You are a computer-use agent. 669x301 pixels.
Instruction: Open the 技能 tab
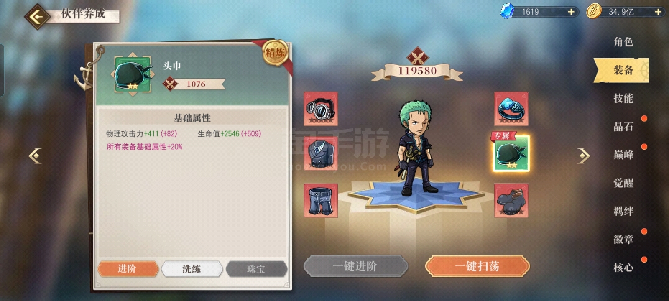(x=623, y=98)
